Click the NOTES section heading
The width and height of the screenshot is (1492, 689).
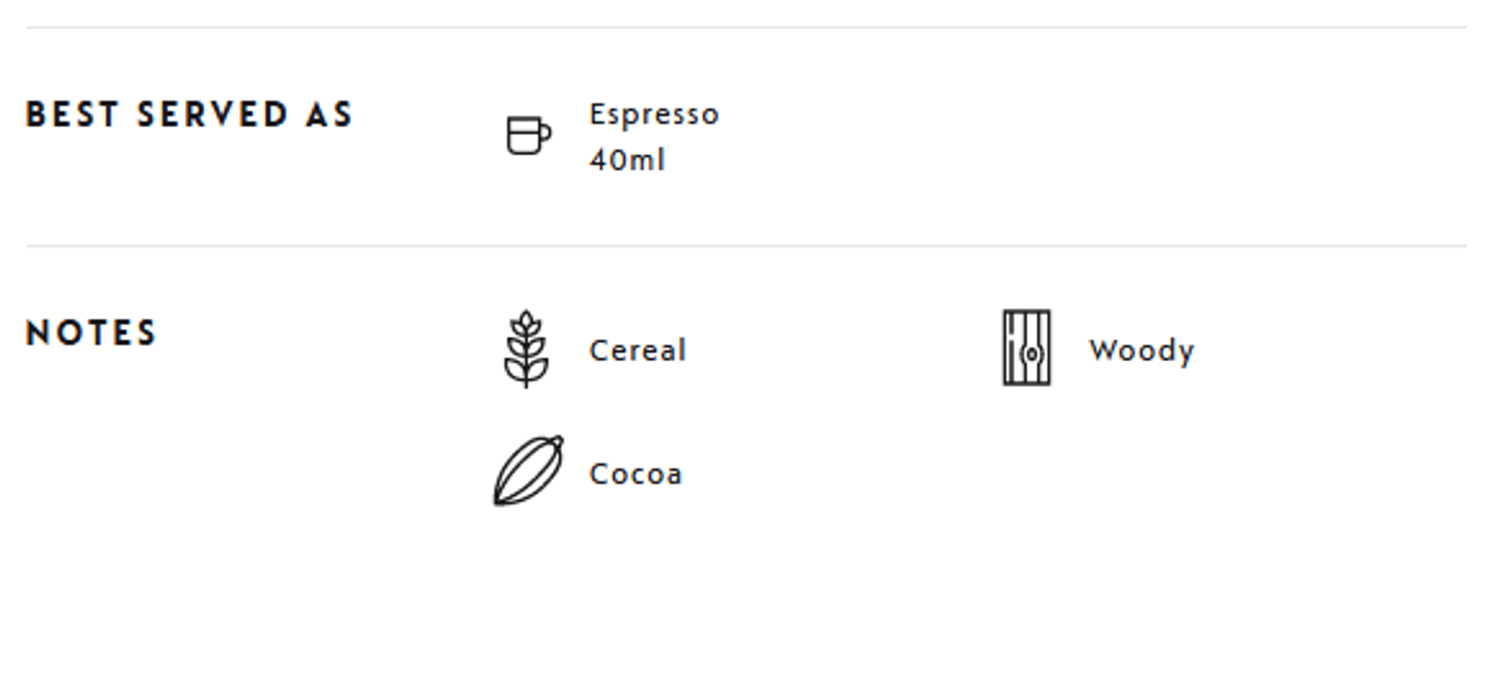tap(92, 333)
